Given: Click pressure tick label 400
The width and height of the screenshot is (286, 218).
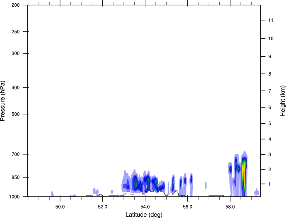Looking at the screenshot, I should [x=15, y=88].
